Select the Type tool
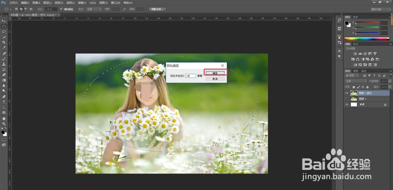393x190 pixels. coord(4,102)
